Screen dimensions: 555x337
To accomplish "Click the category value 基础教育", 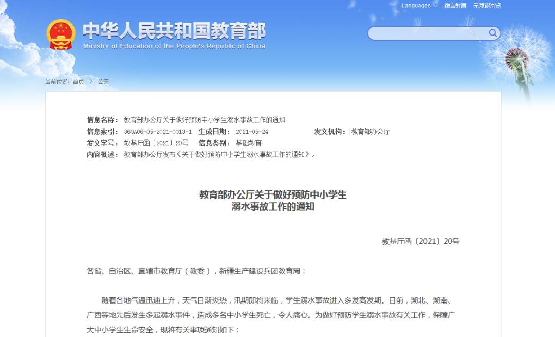I will (x=249, y=143).
